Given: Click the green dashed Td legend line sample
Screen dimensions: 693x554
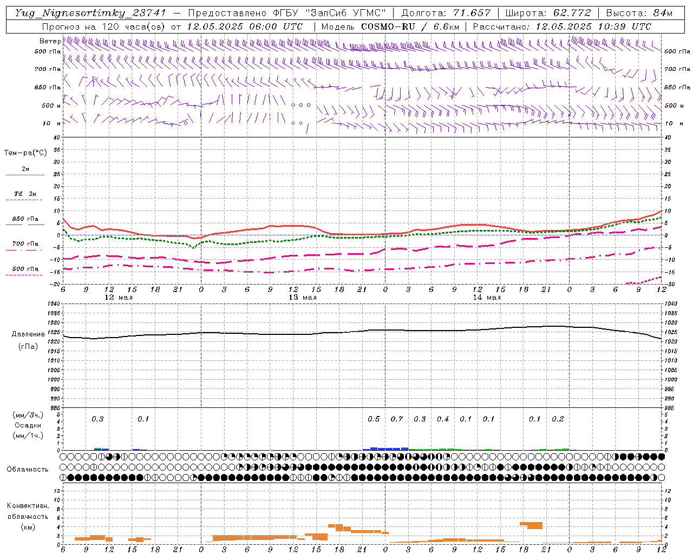Looking at the screenshot, I should (x=24, y=200).
